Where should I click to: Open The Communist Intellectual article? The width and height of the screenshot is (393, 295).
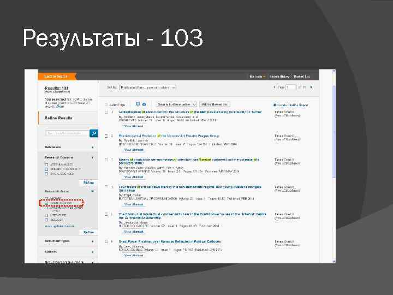tap(192, 216)
